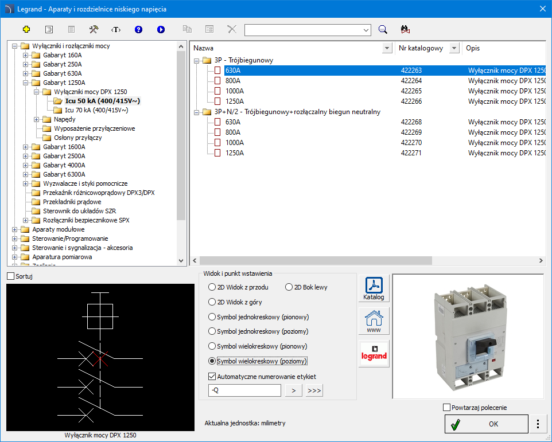Click the -Q label input field
This screenshot has height=442, width=552.
(x=244, y=390)
